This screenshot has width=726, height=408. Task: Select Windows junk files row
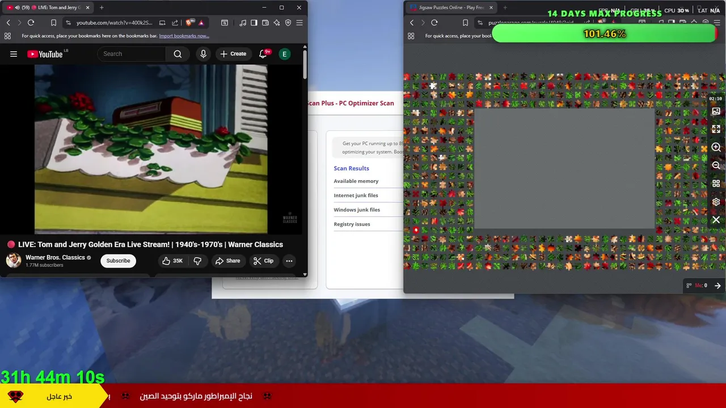pos(357,210)
